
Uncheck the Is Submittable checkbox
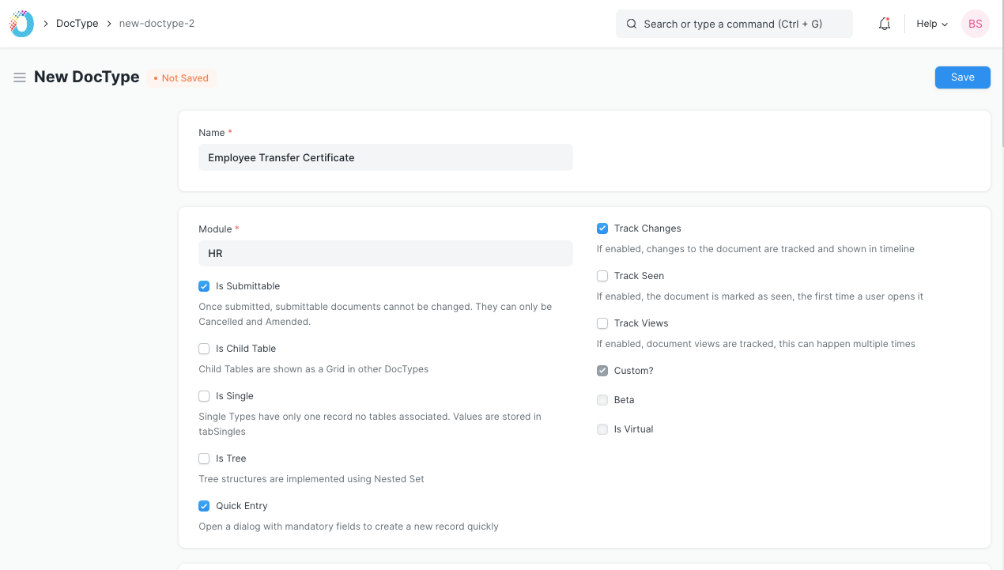click(x=204, y=286)
